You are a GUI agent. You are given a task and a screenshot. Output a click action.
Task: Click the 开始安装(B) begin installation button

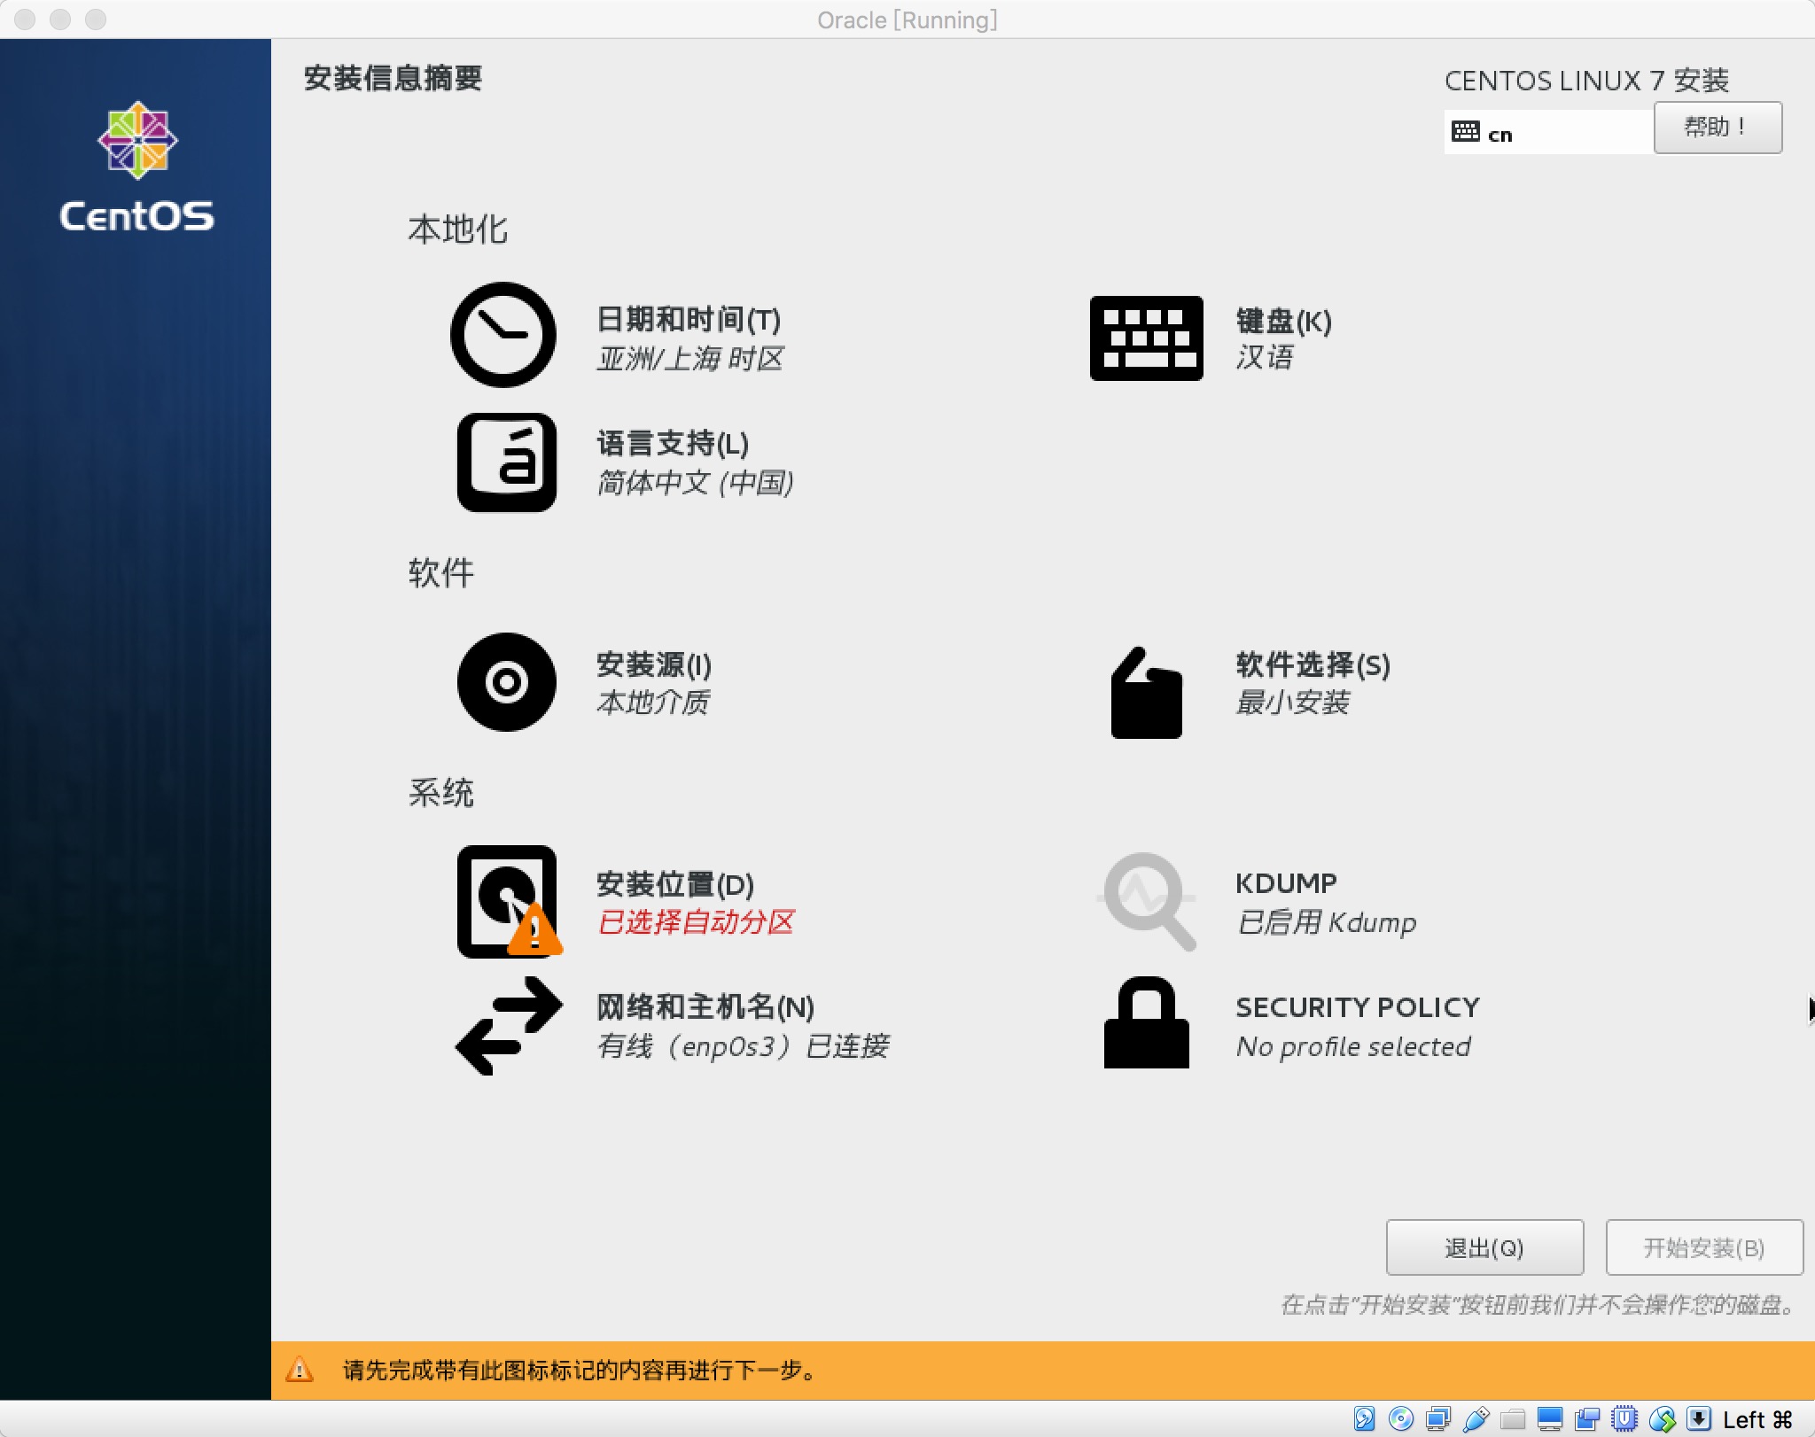[x=1704, y=1247]
